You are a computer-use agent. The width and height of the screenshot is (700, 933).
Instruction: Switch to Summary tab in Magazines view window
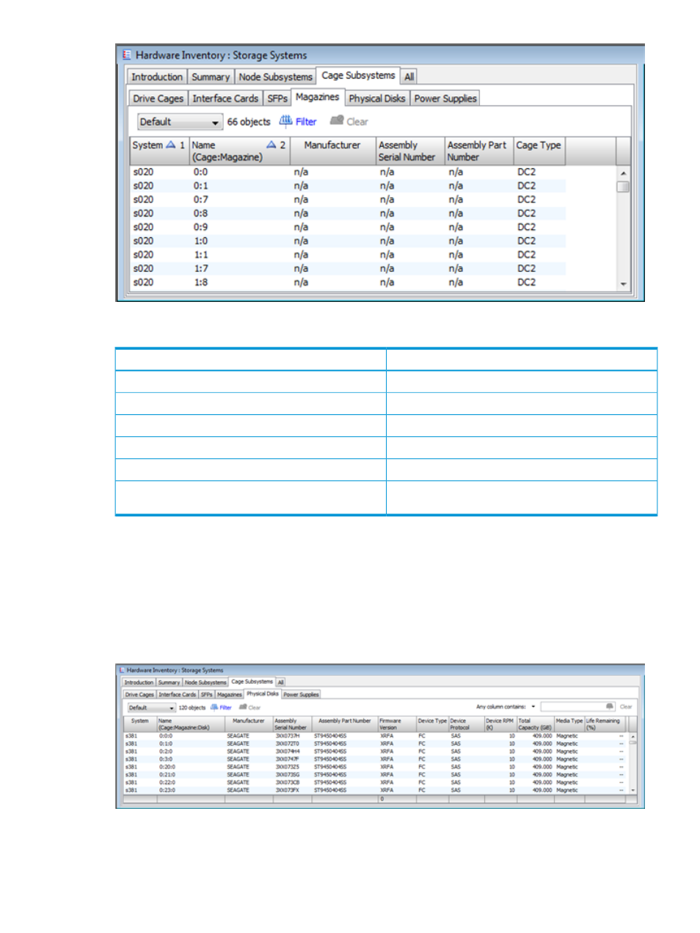tap(211, 76)
